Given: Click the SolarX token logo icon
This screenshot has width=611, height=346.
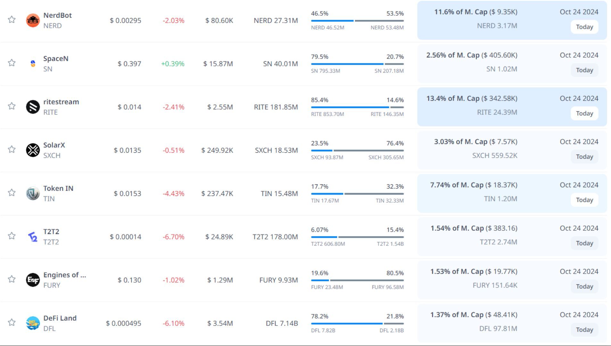Looking at the screenshot, I should pos(33,150).
